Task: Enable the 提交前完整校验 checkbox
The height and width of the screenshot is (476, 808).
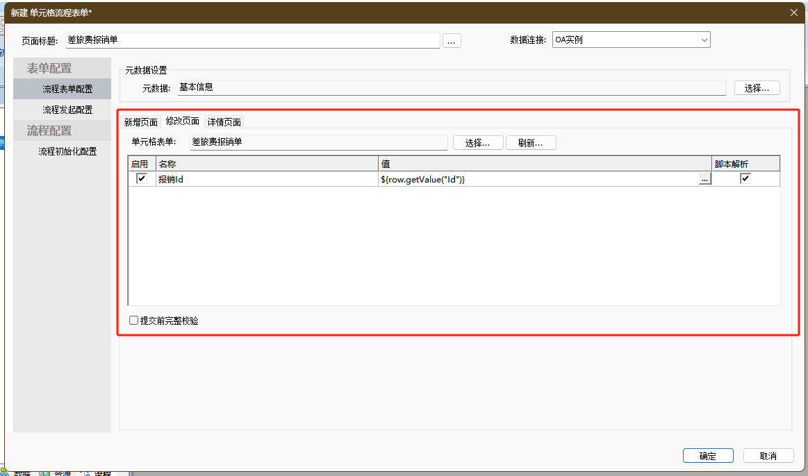Action: (134, 321)
